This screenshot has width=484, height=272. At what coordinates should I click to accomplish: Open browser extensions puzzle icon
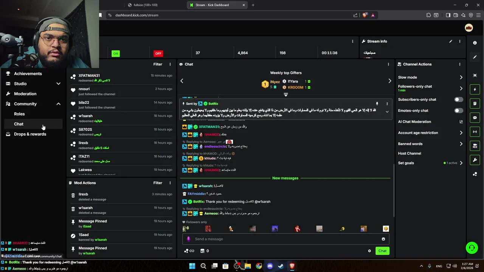(x=428, y=15)
